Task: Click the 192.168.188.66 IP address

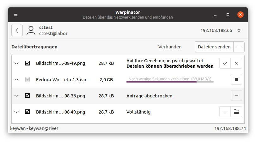Action: click(216, 30)
